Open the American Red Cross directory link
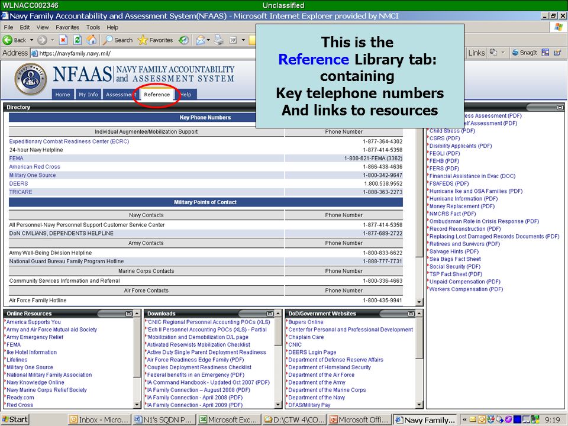This screenshot has width=568, height=426. coord(34,167)
